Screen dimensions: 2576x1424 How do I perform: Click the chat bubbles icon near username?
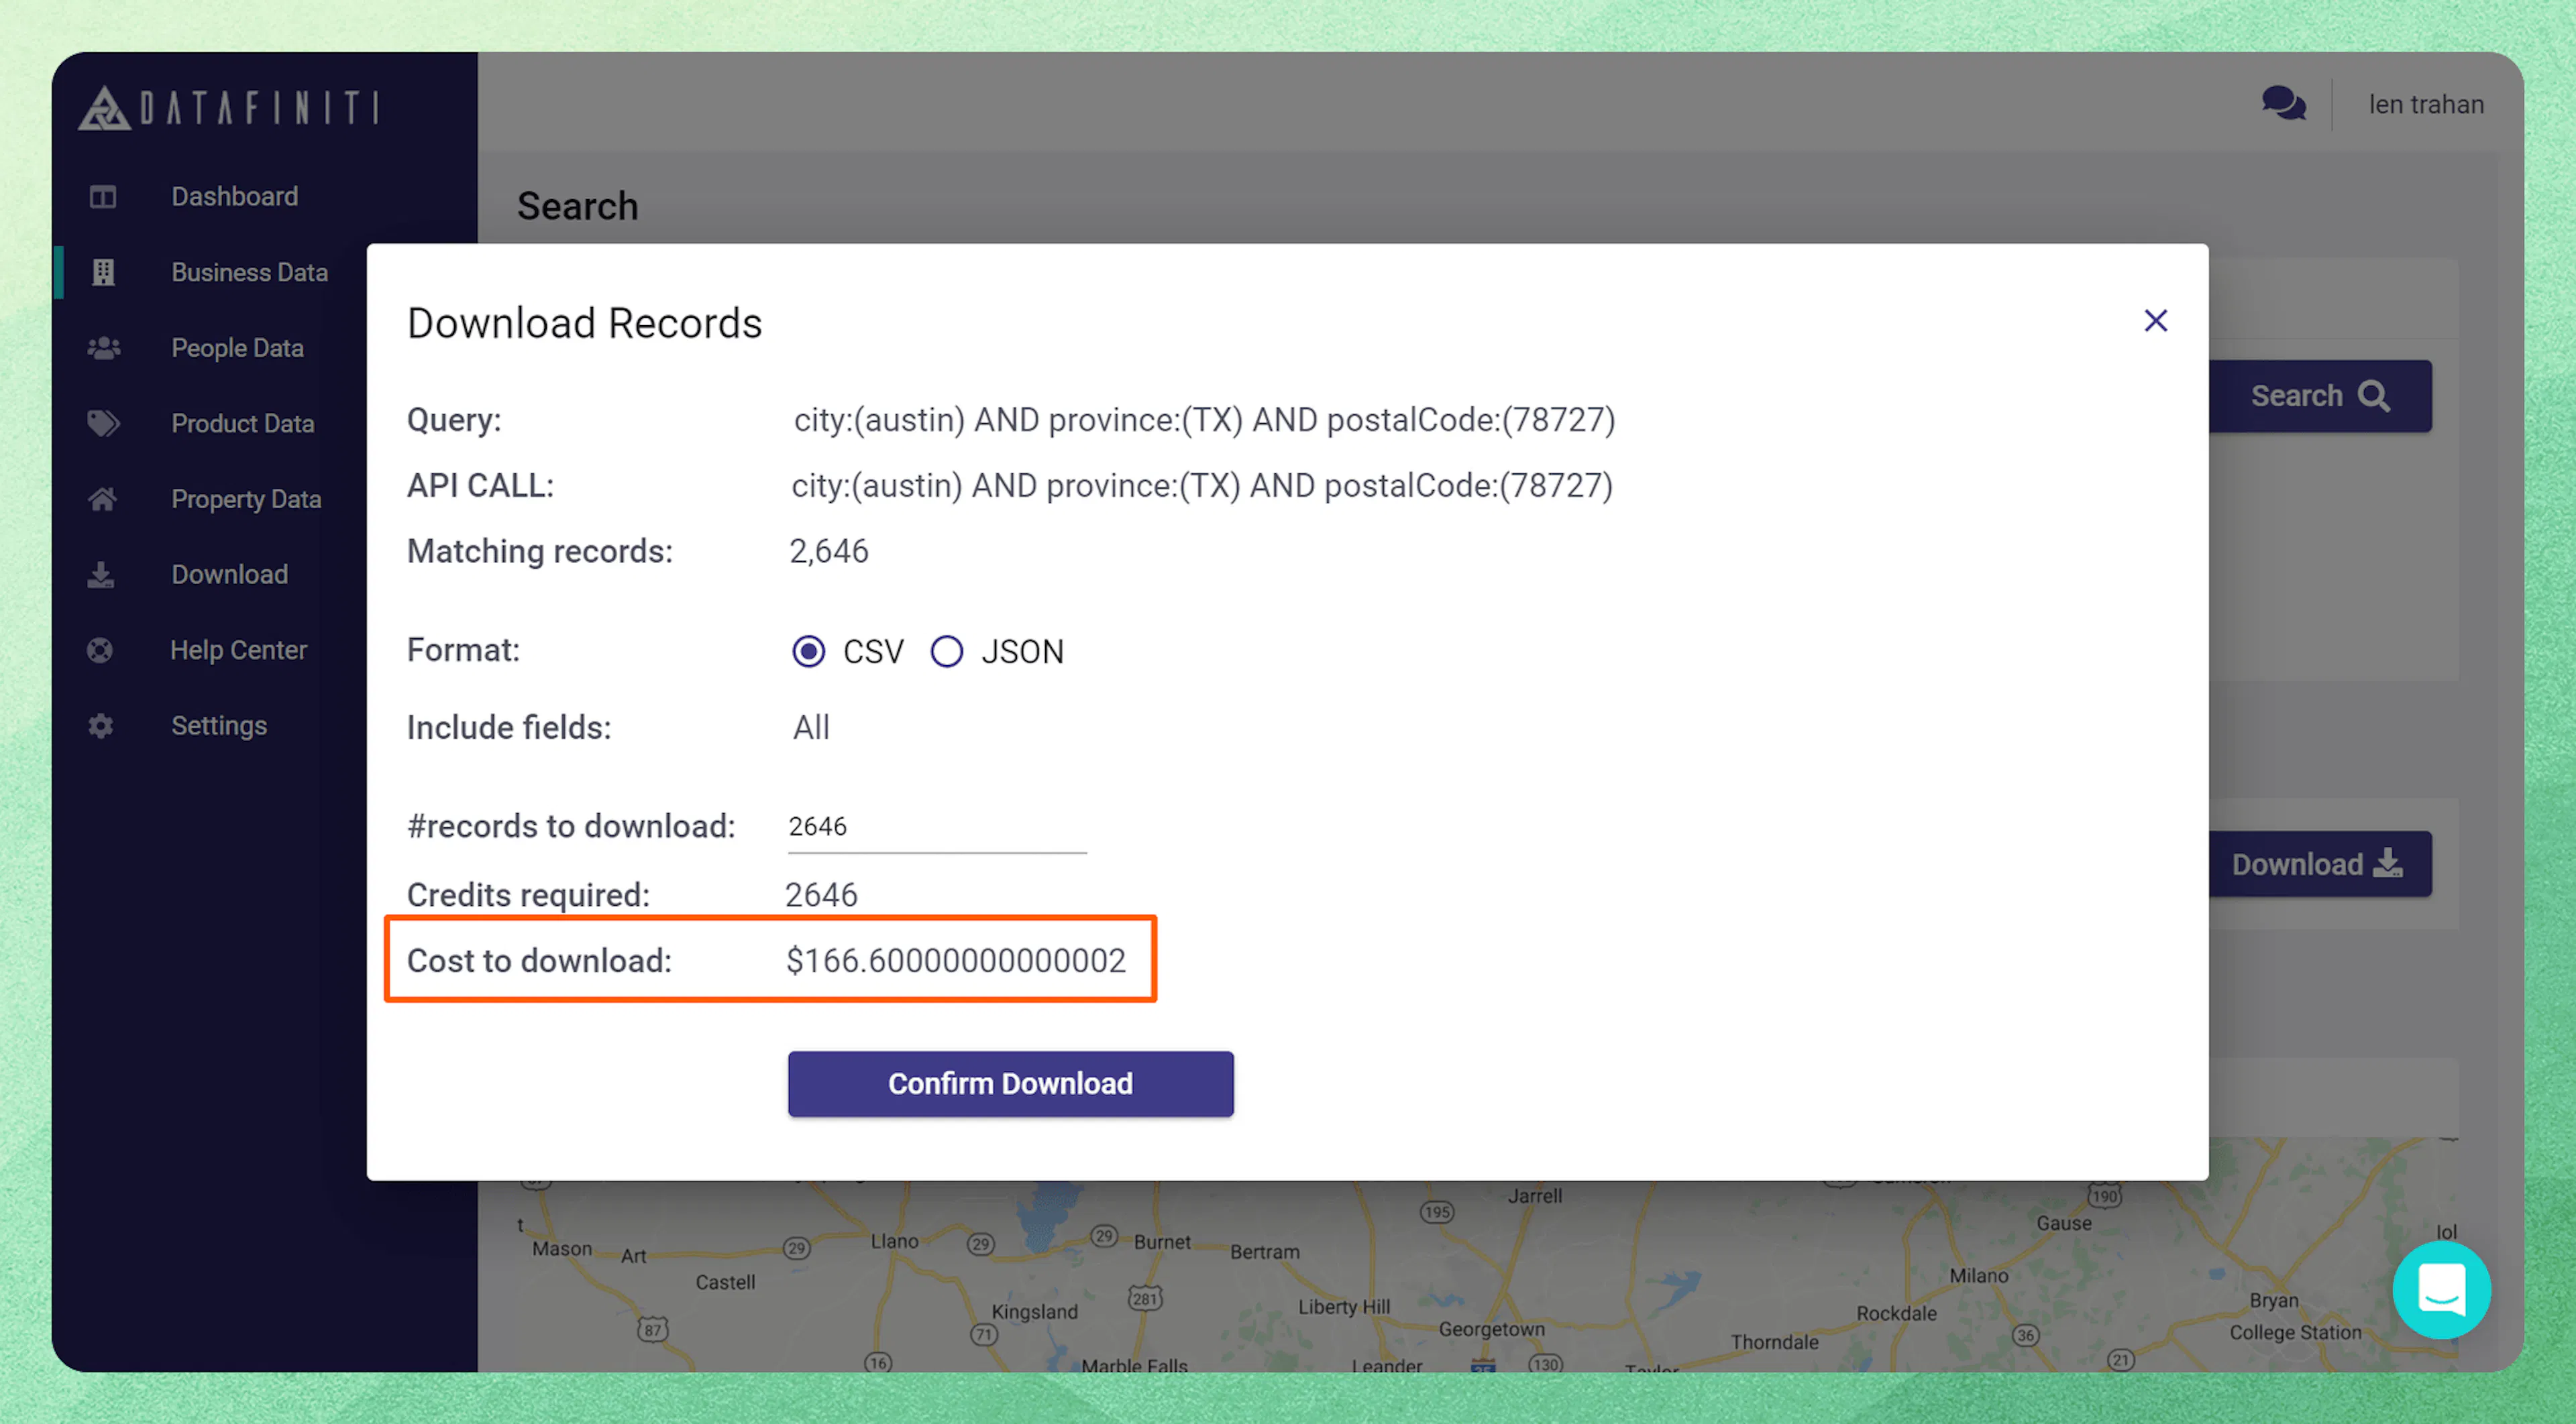coord(2285,103)
